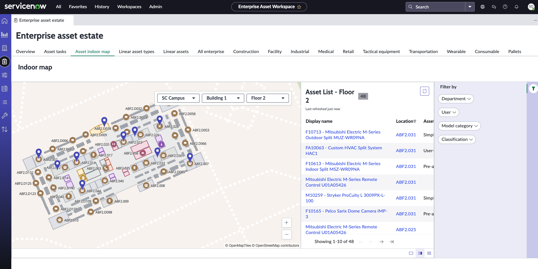
Task: Expand the User filter
Action: point(448,112)
